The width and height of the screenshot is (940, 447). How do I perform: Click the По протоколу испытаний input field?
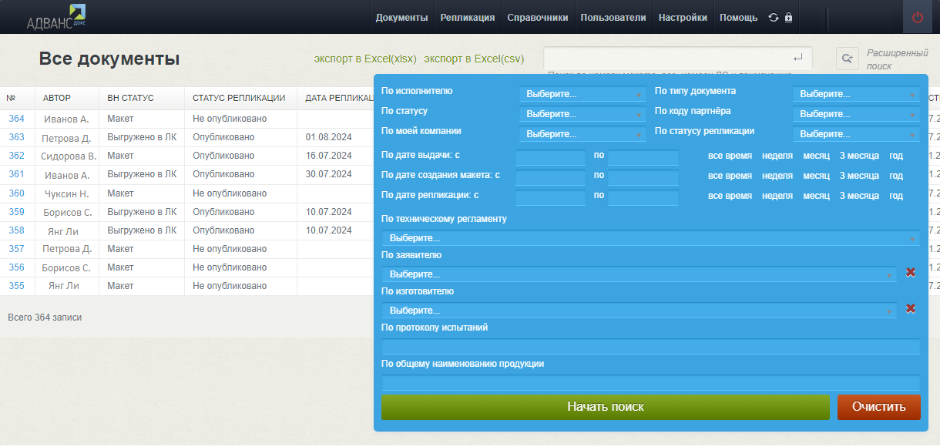pyautogui.click(x=650, y=346)
